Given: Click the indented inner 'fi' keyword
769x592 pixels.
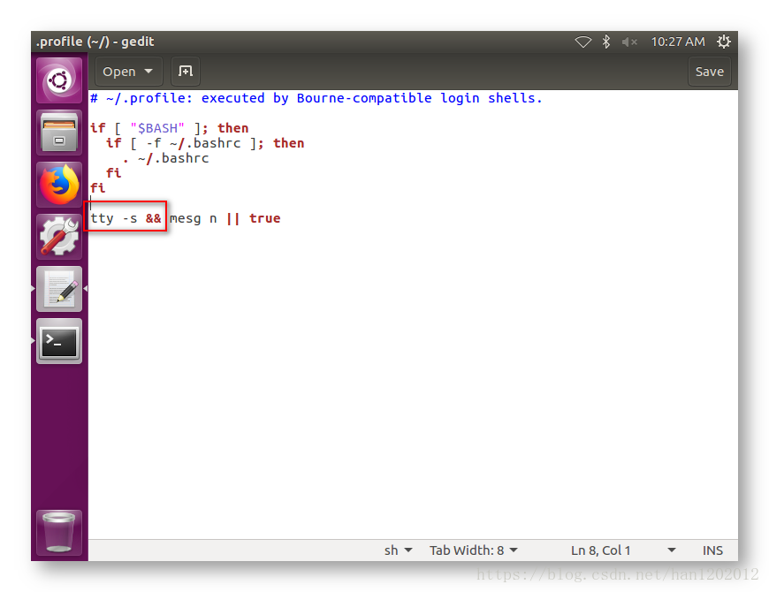Looking at the screenshot, I should (x=113, y=173).
